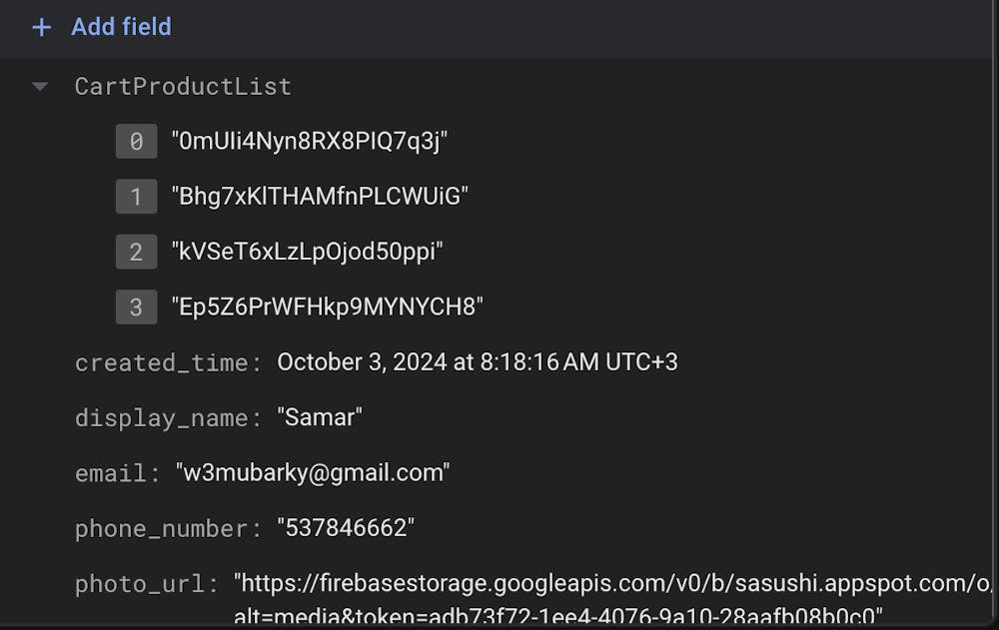Viewport: 999px width, 630px height.
Task: Select the w3mubarky@gmail.com email value
Action: pyautogui.click(x=313, y=472)
